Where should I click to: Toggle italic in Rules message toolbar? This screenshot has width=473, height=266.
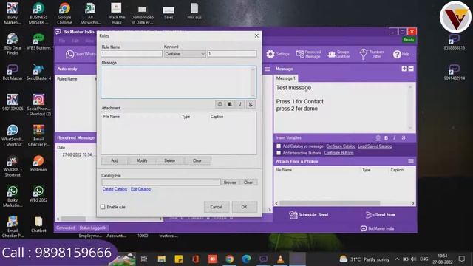point(240,104)
